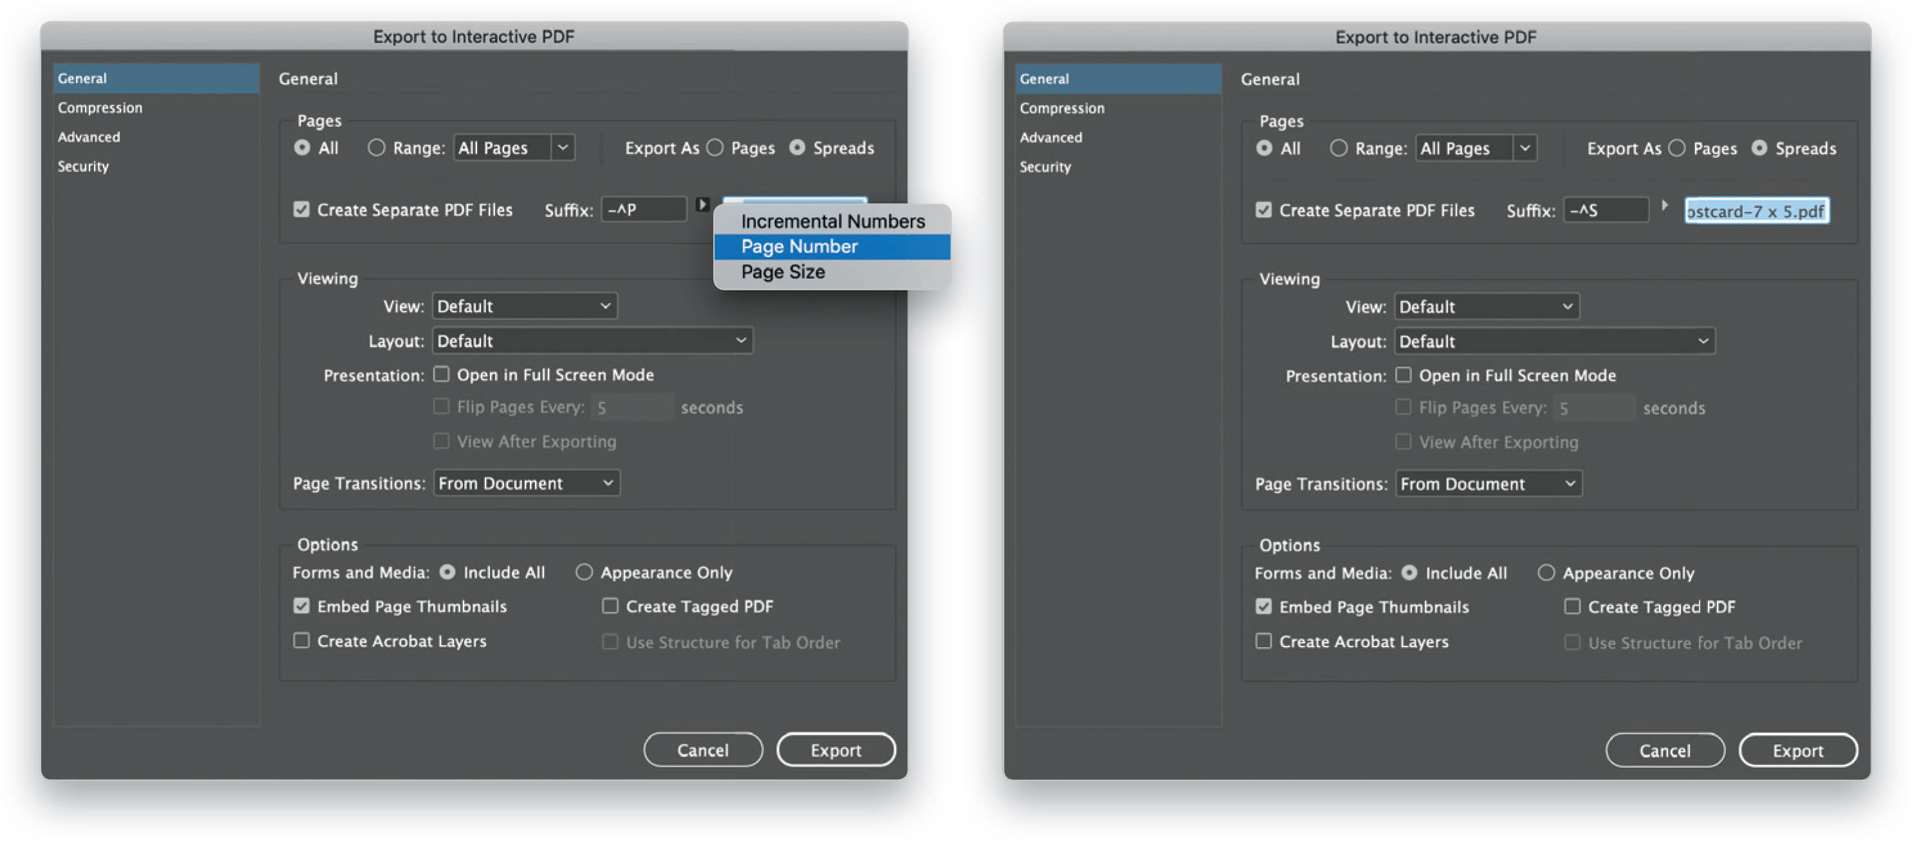Viewport: 1912px width, 841px height.
Task: Enable Open in Full Screen Mode, right dialog
Action: pyautogui.click(x=1403, y=375)
